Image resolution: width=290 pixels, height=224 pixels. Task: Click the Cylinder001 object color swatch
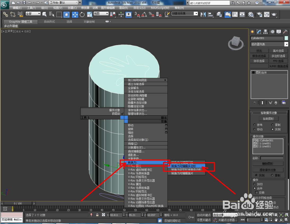click(286, 38)
